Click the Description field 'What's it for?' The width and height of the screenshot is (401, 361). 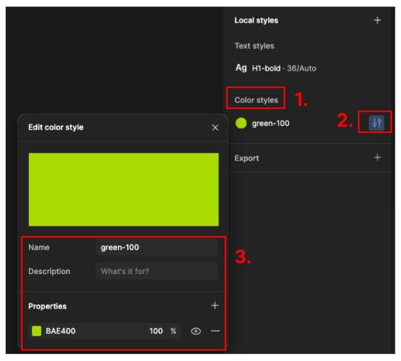point(157,271)
